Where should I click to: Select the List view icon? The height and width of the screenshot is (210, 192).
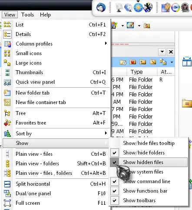7,25
